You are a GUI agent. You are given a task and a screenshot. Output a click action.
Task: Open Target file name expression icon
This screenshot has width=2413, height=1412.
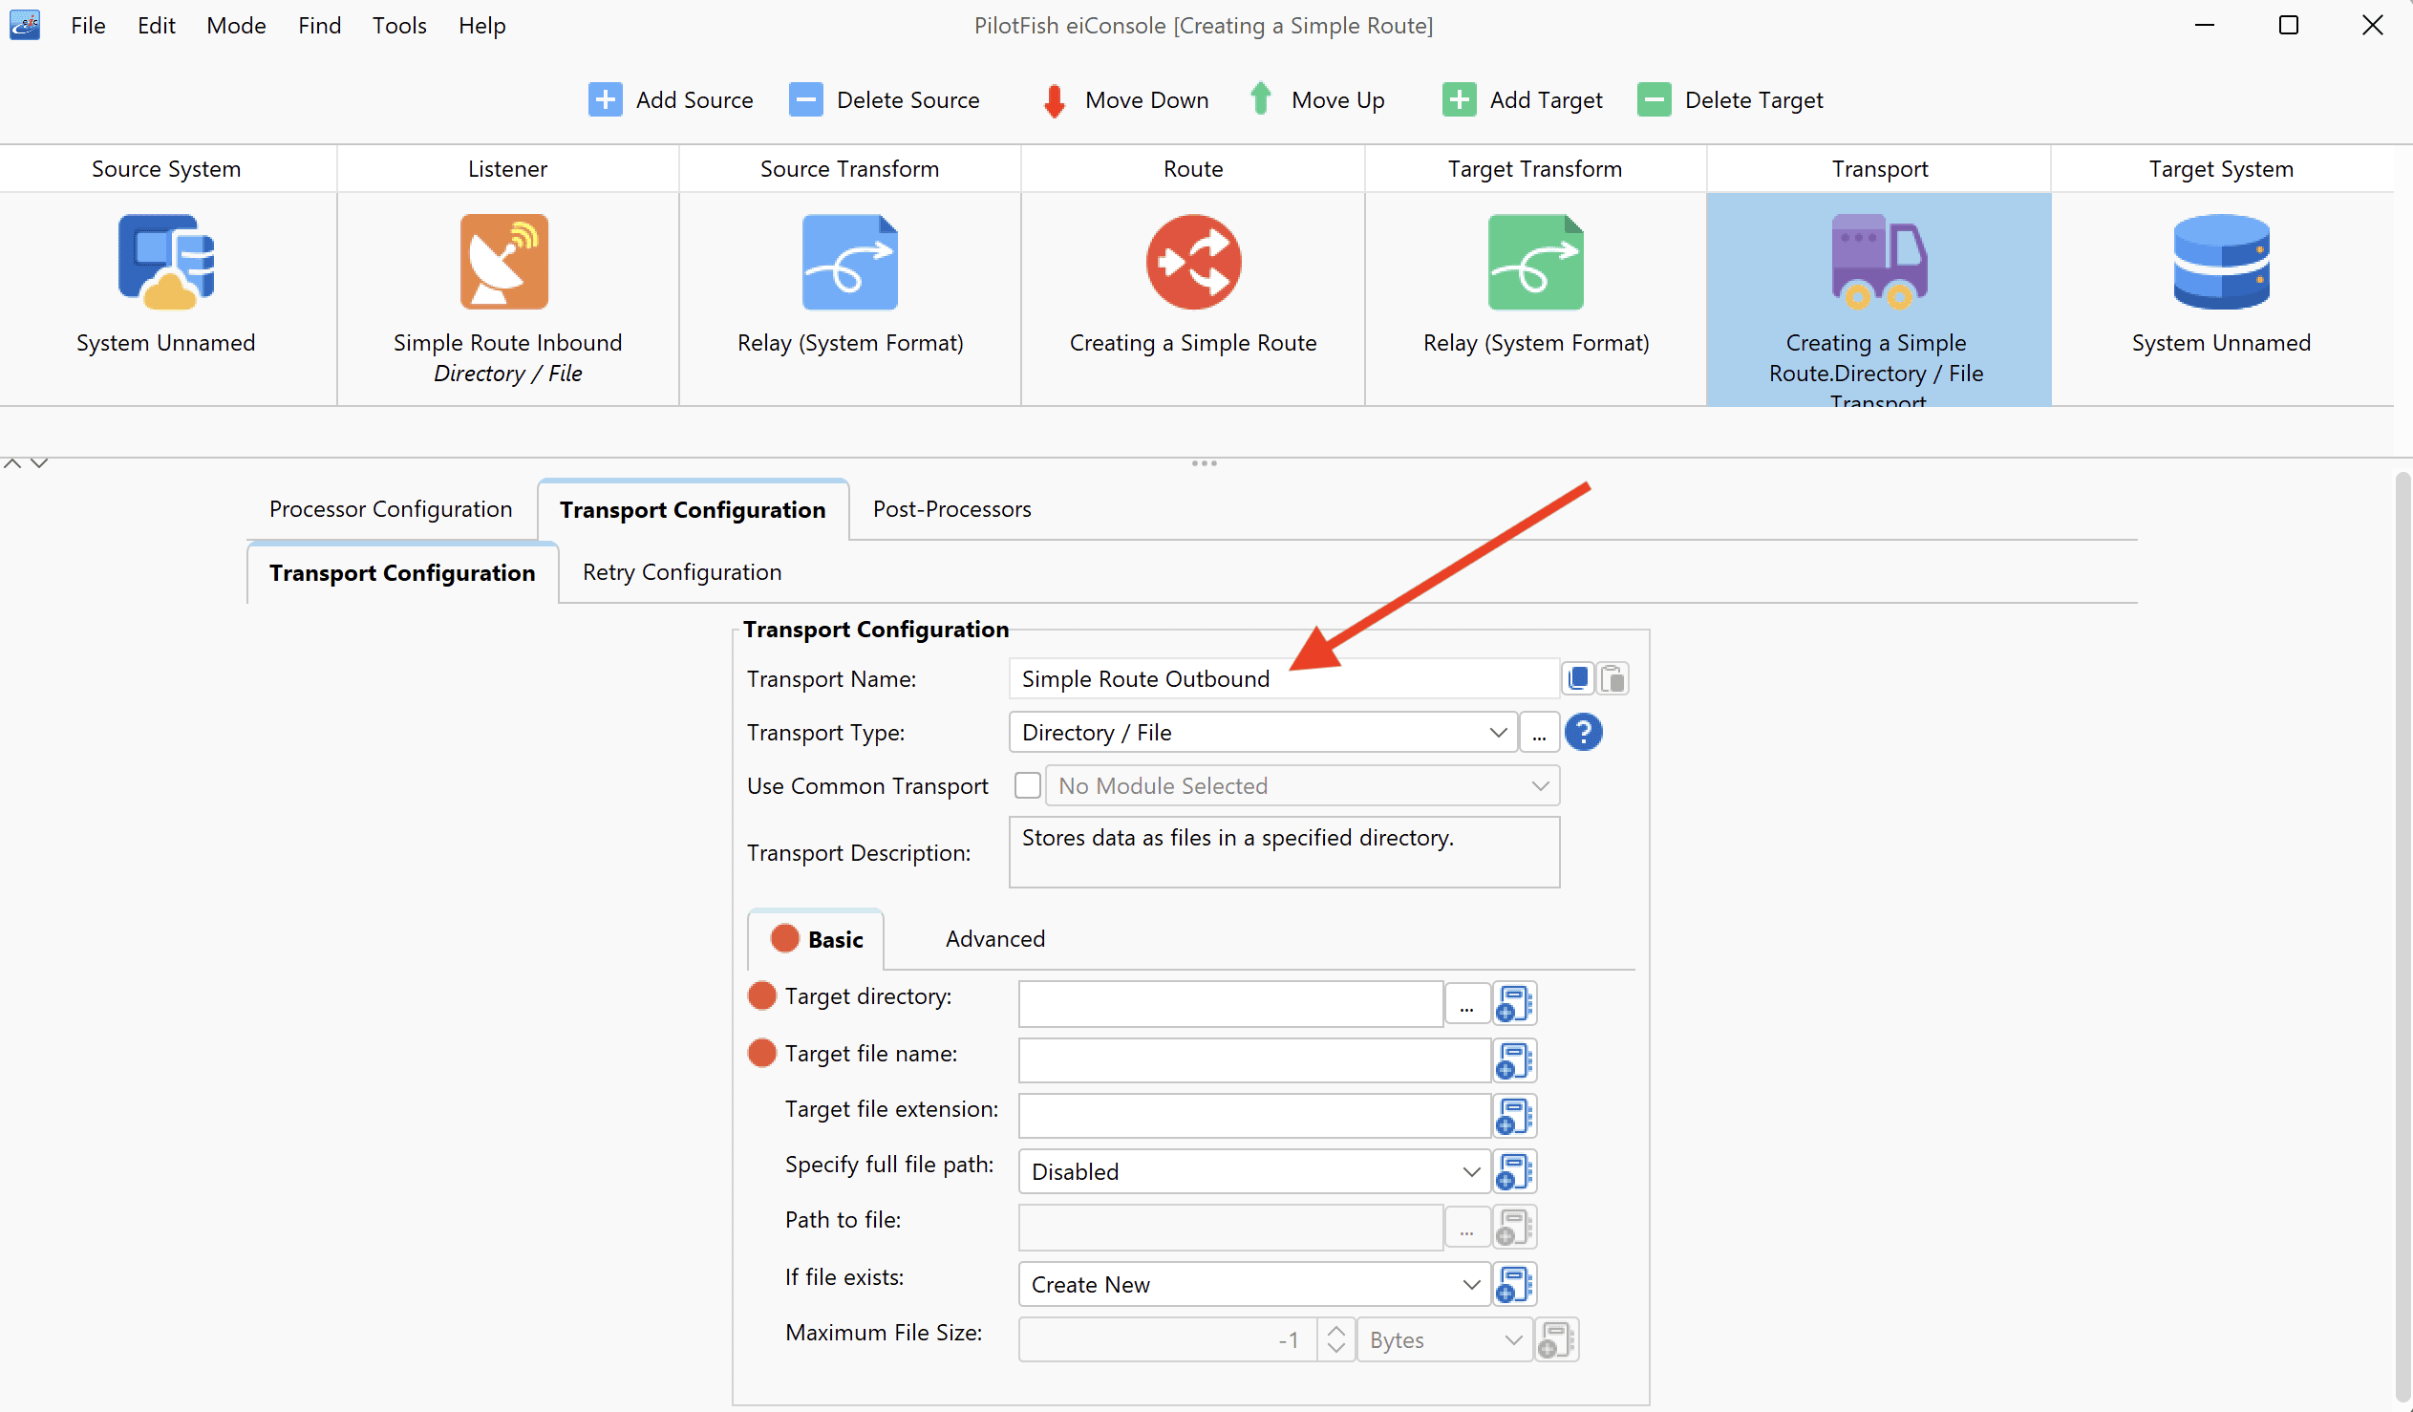click(1515, 1060)
